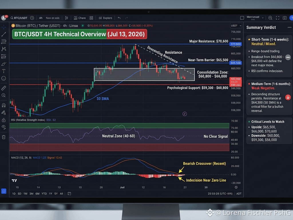The width and height of the screenshot is (293, 220).
Task: Enter fullscreen mode
Action: [x=278, y=18]
